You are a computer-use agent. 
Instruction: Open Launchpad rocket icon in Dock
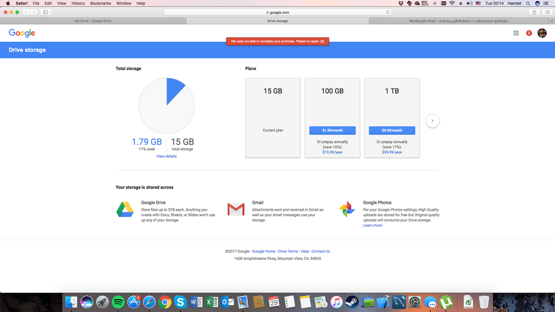pyautogui.click(x=102, y=302)
